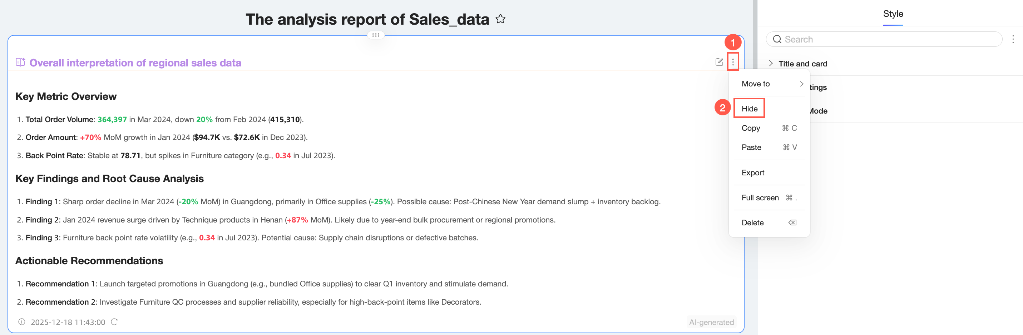
Task: Click the refresh icon next to timestamp
Action: 114,322
